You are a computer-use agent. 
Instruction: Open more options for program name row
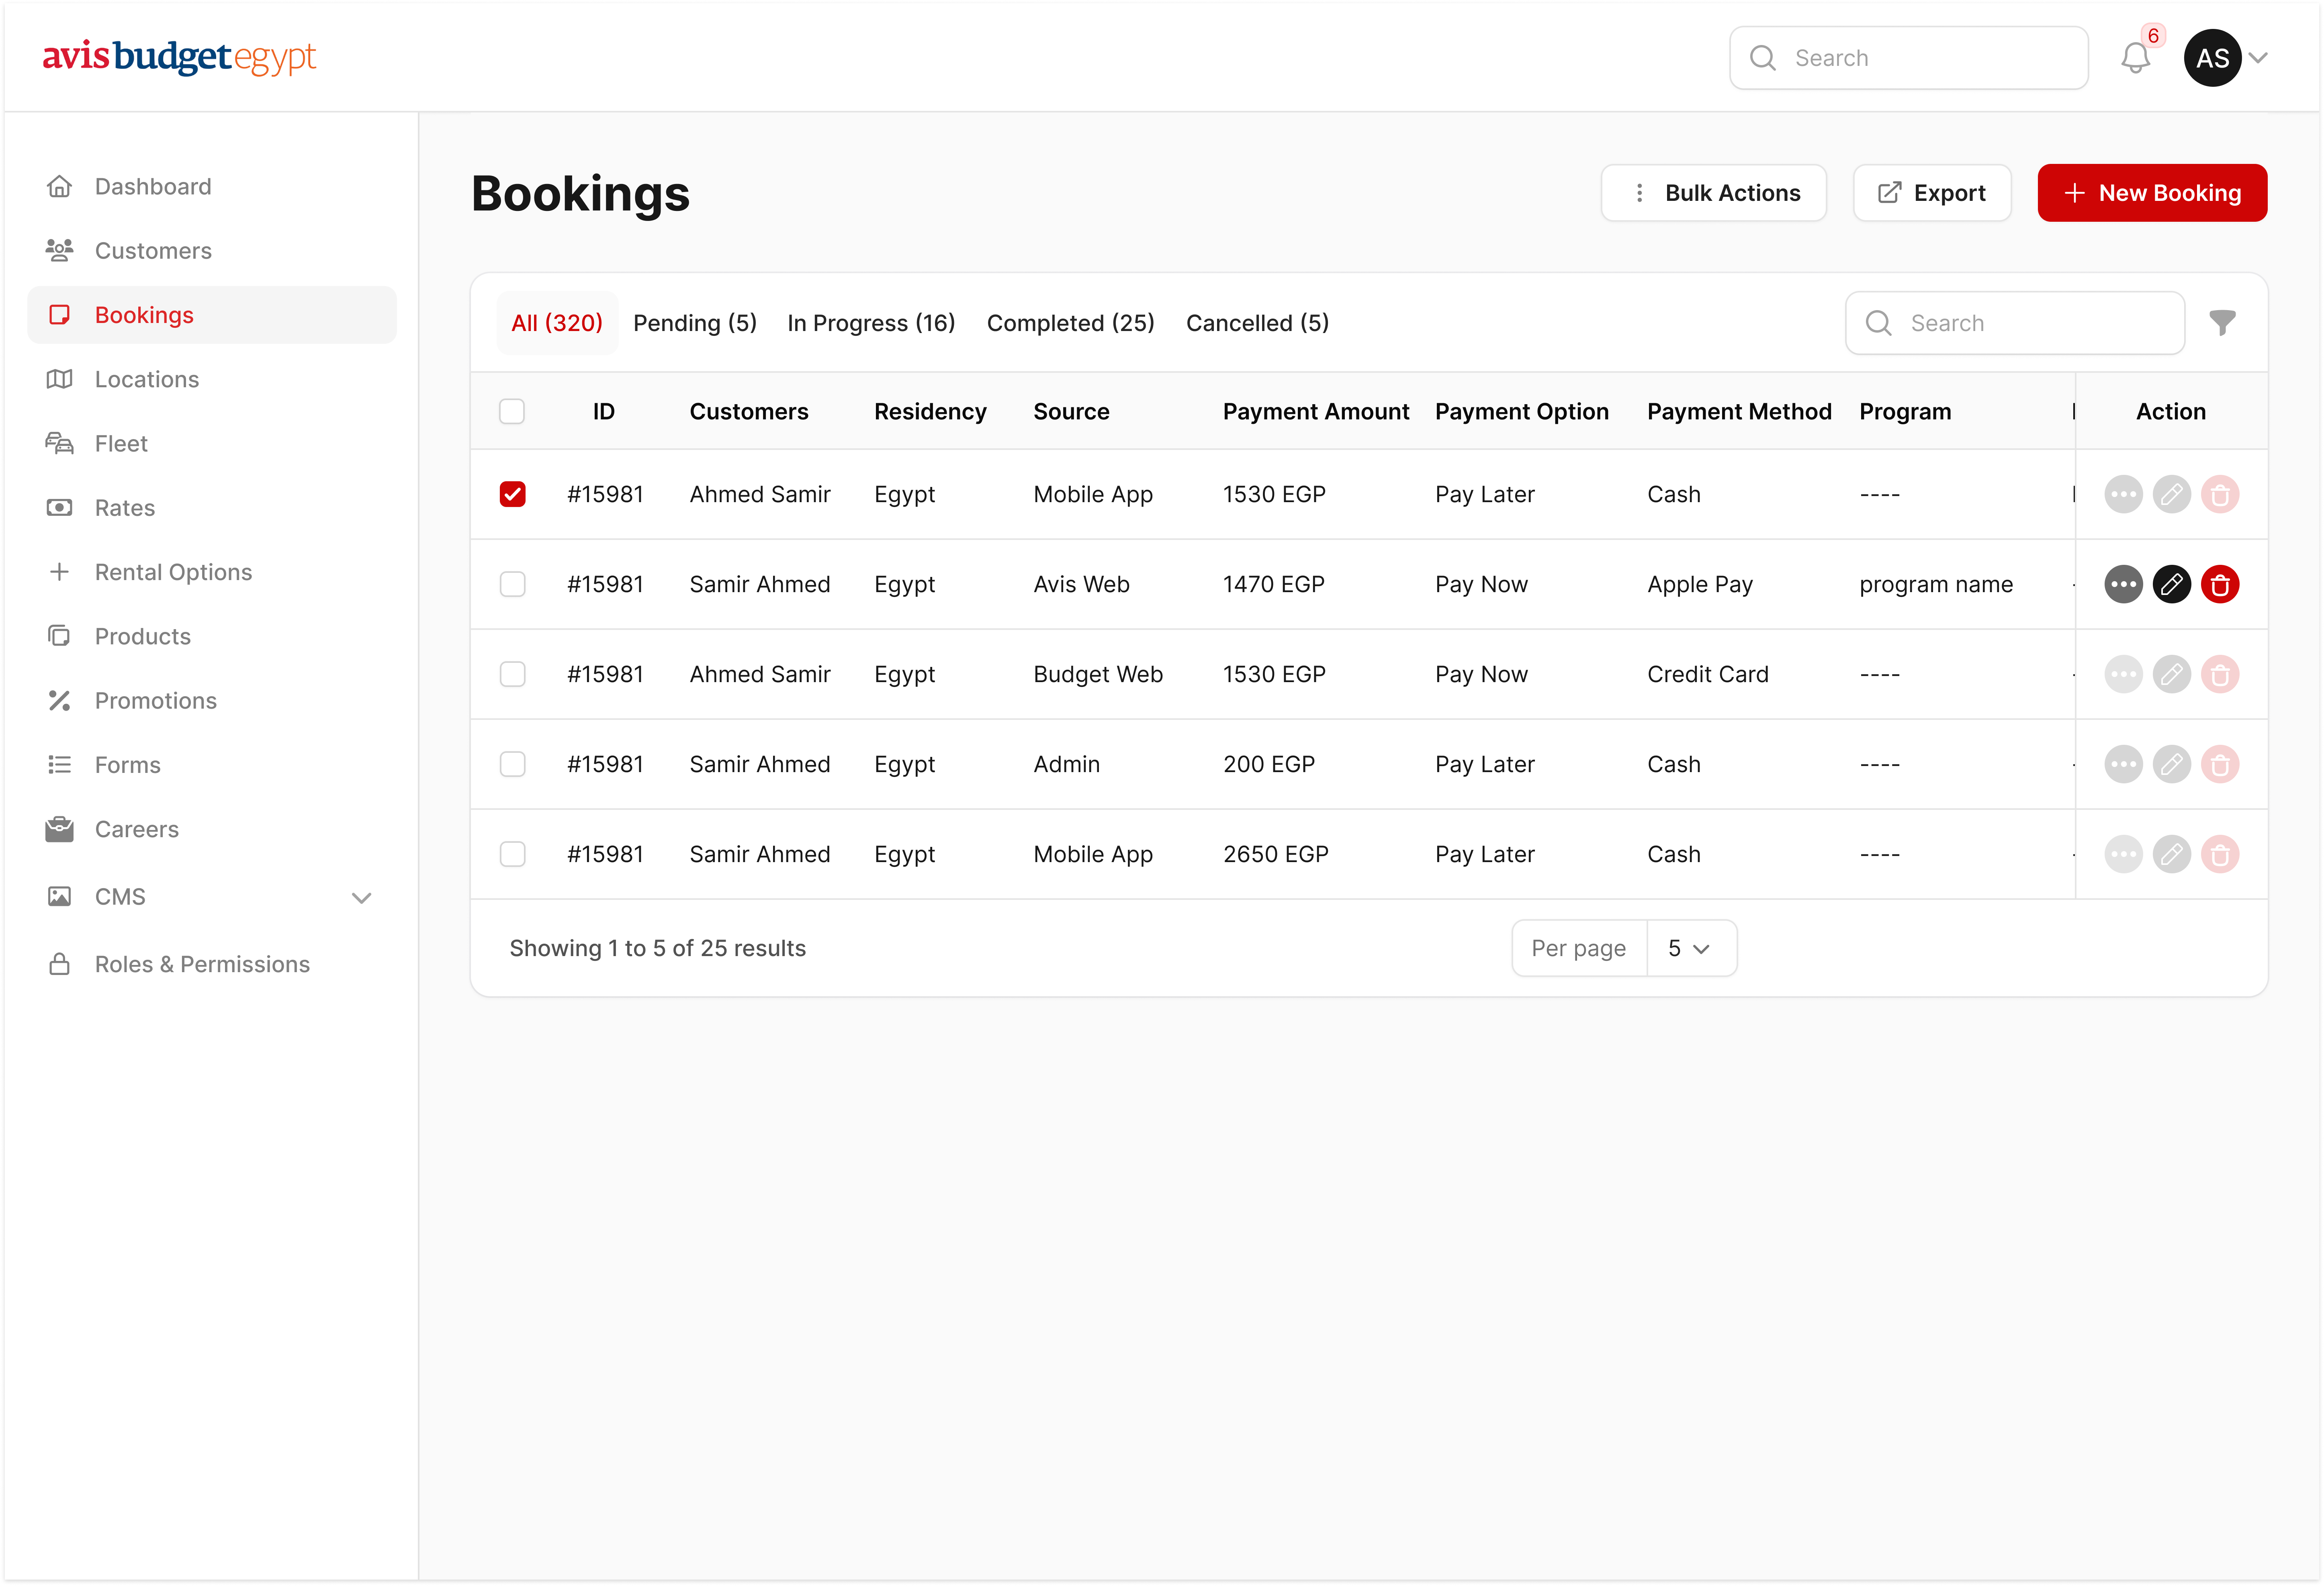pos(2123,585)
